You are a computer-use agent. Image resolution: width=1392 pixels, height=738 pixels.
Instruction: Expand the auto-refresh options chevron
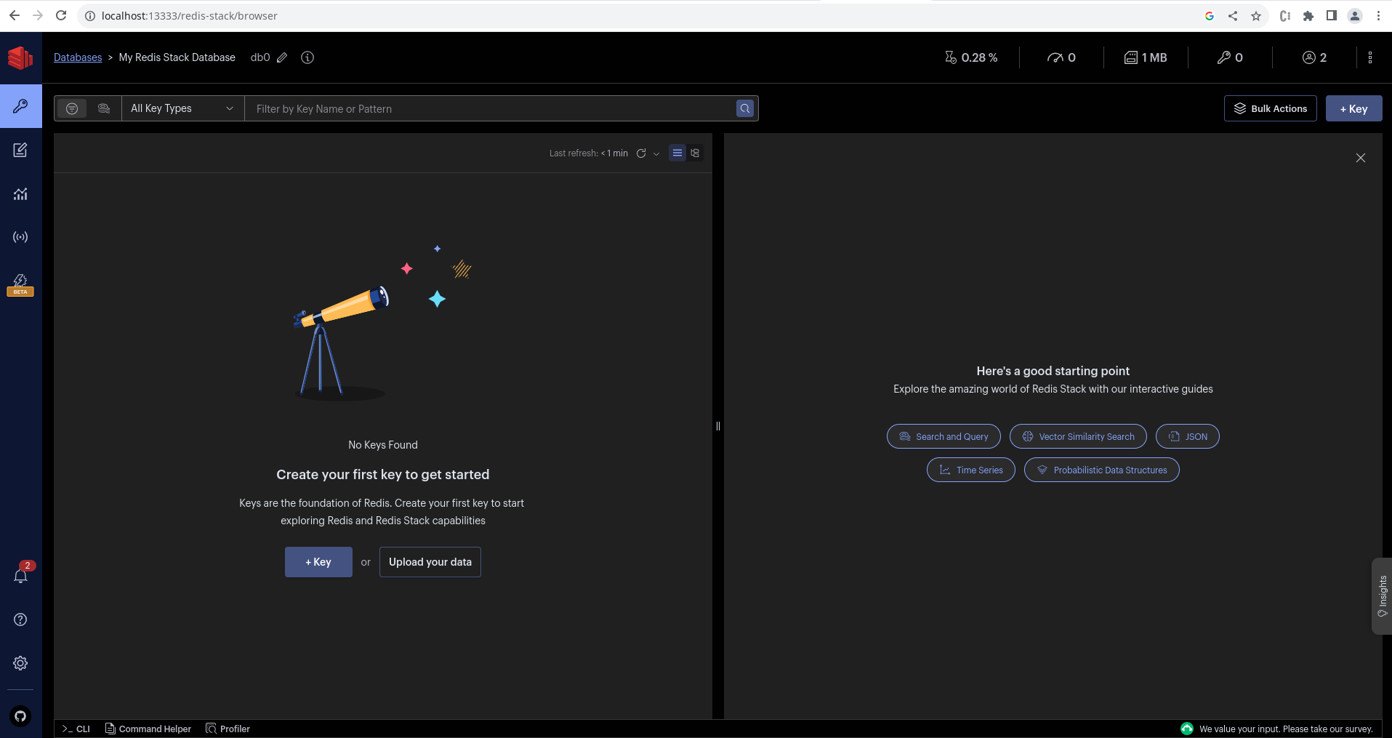coord(656,153)
